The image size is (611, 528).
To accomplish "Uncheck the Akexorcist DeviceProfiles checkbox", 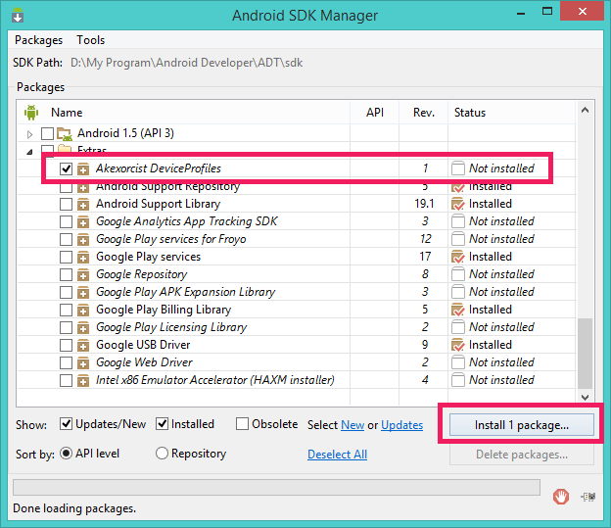I will click(66, 168).
